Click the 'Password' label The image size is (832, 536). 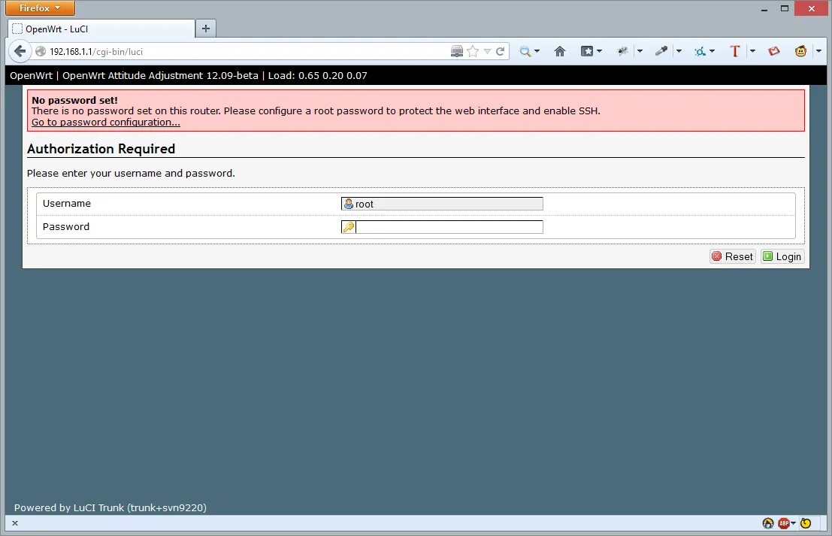[x=66, y=226]
